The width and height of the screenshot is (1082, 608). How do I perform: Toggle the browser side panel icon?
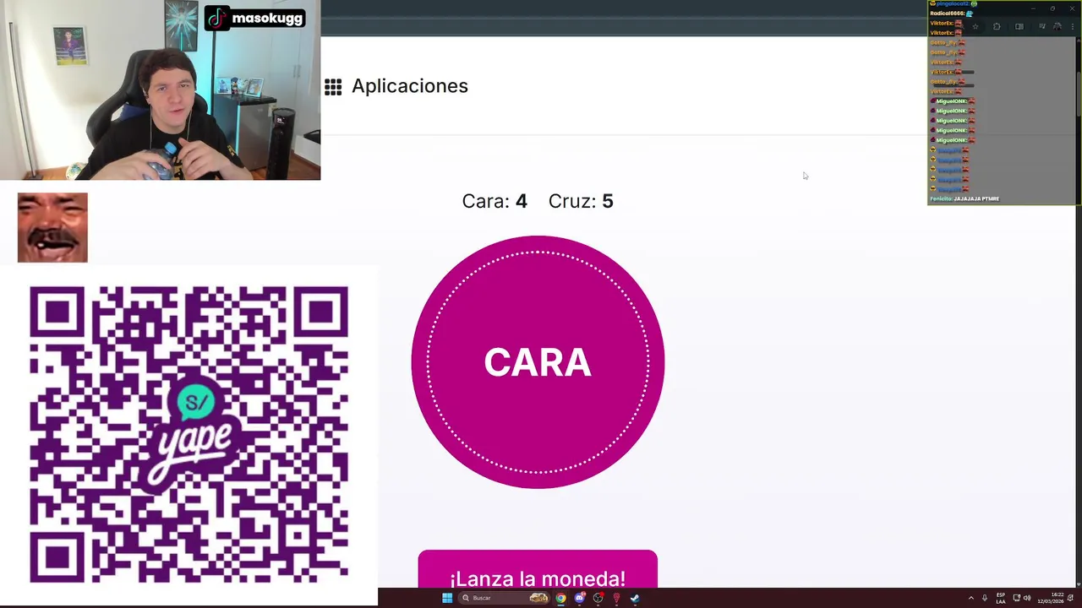[x=1019, y=26]
